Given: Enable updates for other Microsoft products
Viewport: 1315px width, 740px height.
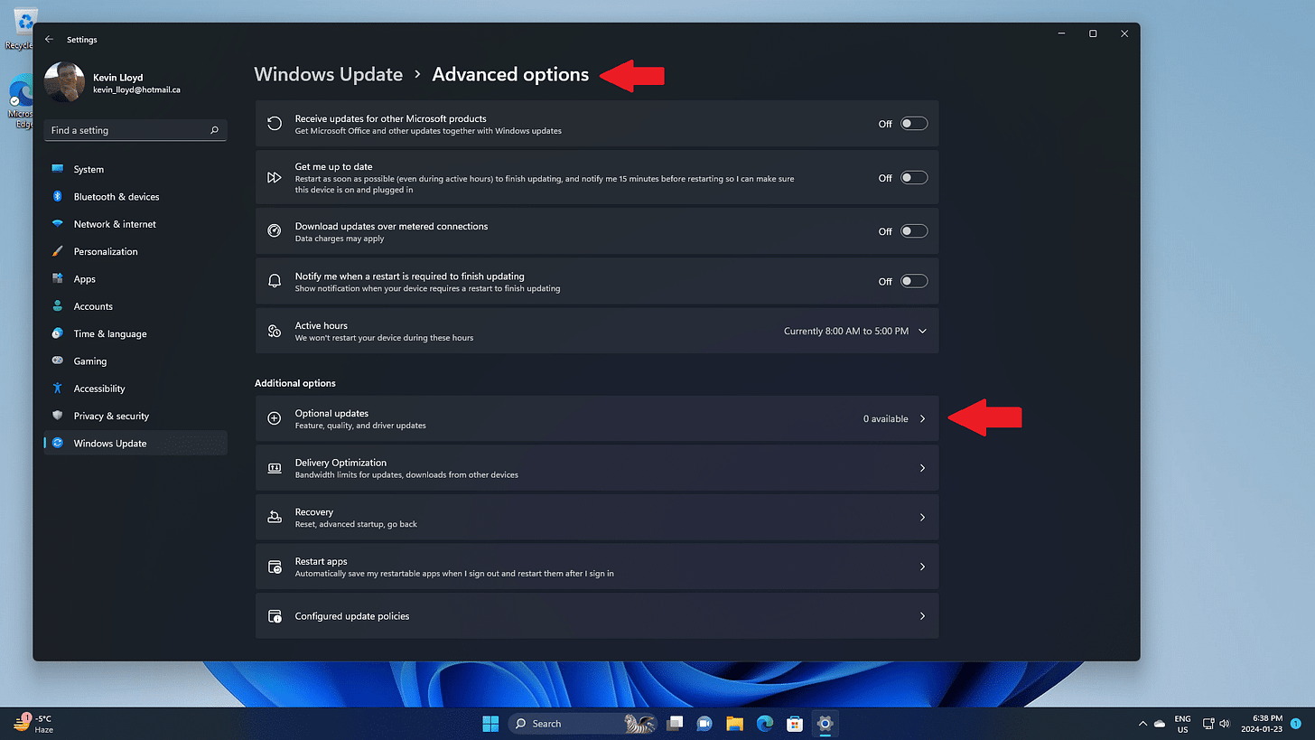Looking at the screenshot, I should click(913, 123).
